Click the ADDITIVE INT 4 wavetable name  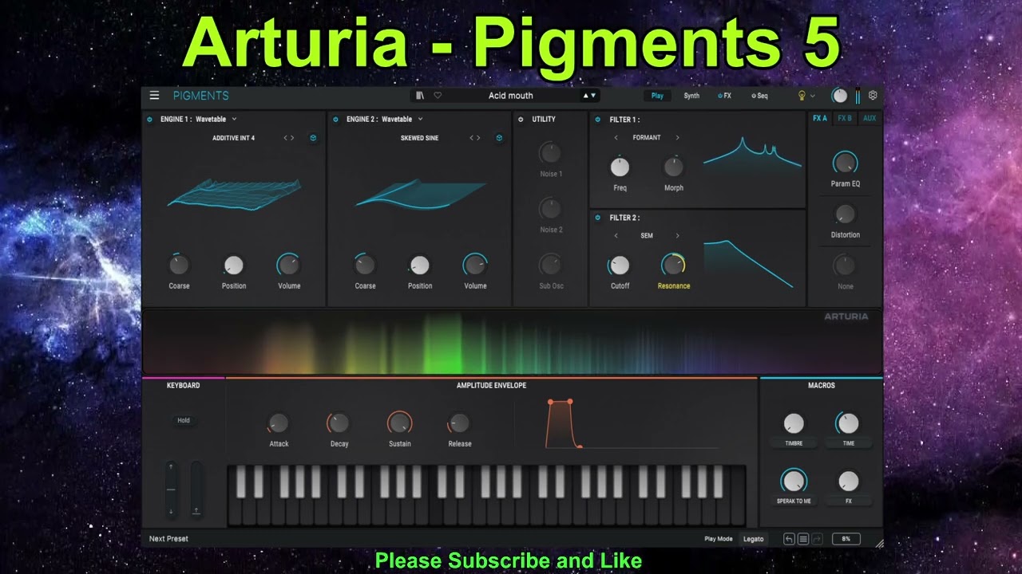pos(233,138)
